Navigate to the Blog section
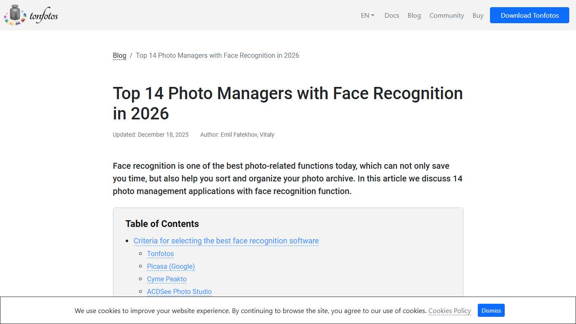576x324 pixels. [x=414, y=15]
